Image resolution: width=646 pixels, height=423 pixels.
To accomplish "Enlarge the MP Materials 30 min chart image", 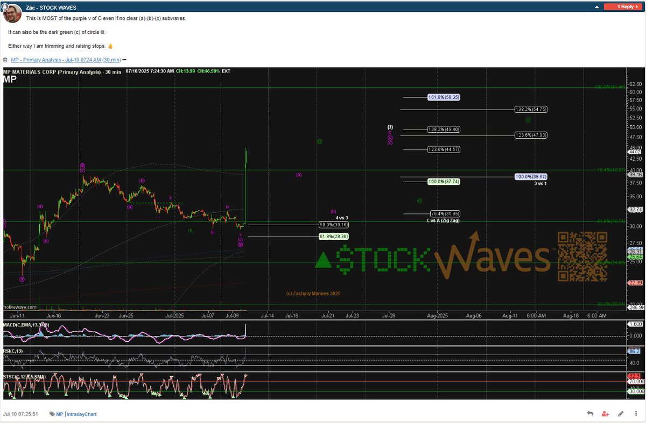I will [323, 233].
